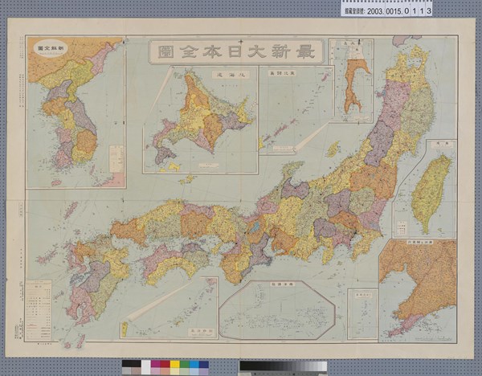The image size is (482, 376).
Task: Click the small inset left of Kwantung map
Action: [x=362, y=313]
